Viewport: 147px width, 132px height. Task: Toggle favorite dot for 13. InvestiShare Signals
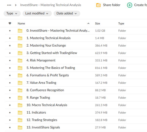tap(10, 127)
